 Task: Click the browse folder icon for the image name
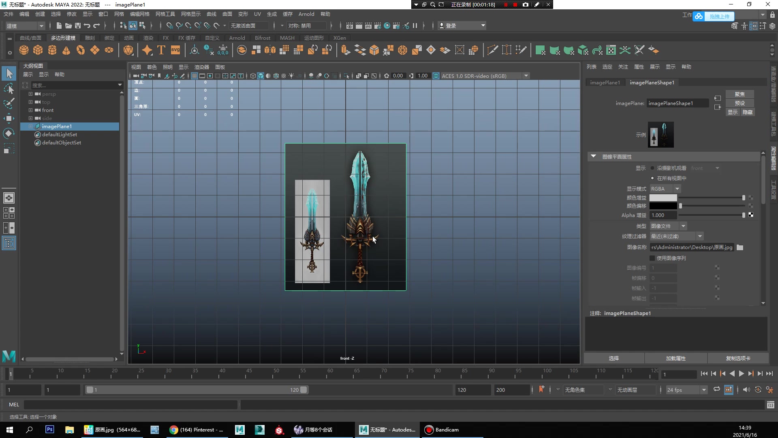[740, 247]
